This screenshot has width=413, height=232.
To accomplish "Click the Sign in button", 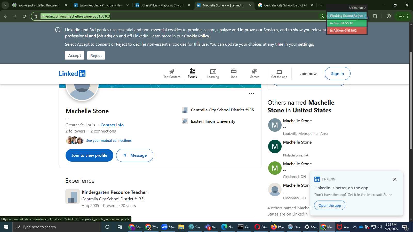I will 337,73.
